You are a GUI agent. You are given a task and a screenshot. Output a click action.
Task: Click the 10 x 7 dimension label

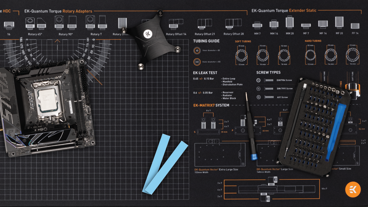coord(324,189)
